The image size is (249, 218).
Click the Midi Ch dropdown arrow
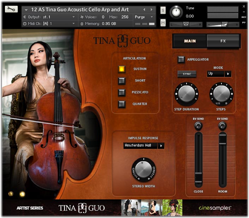pyautogui.click(x=73, y=24)
